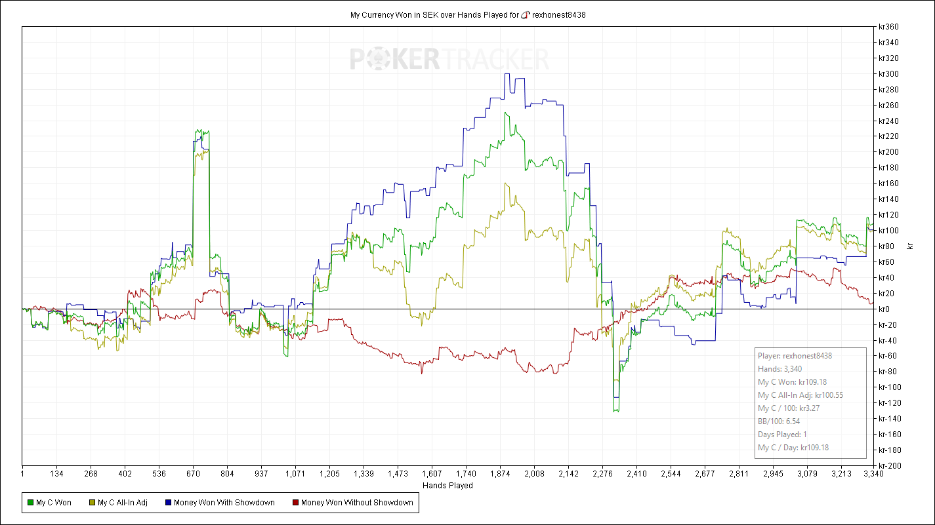935x525 pixels.
Task: Select the red Money Won Without Showdown swatch
Action: click(x=295, y=503)
